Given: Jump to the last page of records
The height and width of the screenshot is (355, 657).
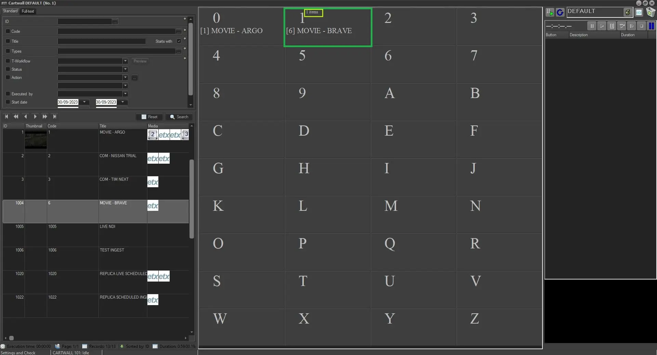Looking at the screenshot, I should pos(55,117).
